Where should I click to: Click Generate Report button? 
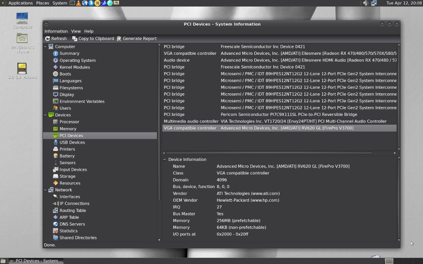[136, 38]
